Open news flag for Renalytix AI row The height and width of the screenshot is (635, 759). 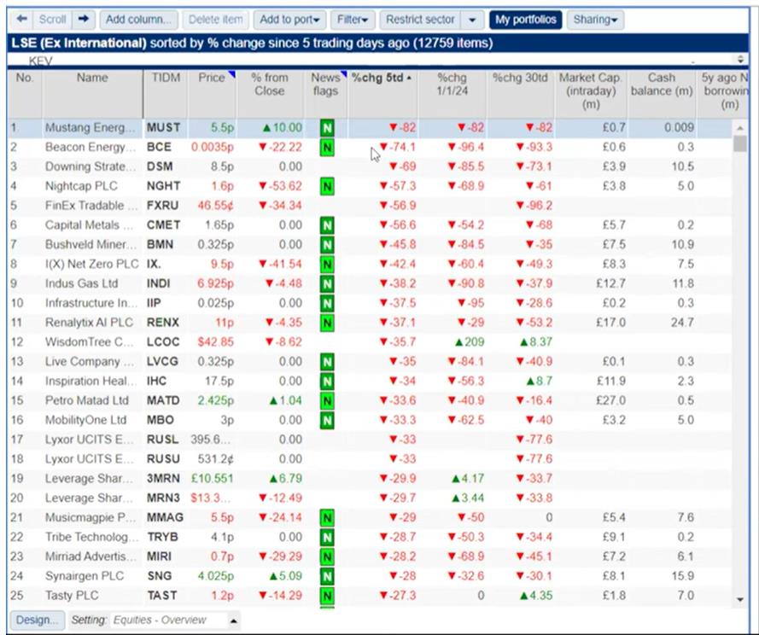pos(327,323)
